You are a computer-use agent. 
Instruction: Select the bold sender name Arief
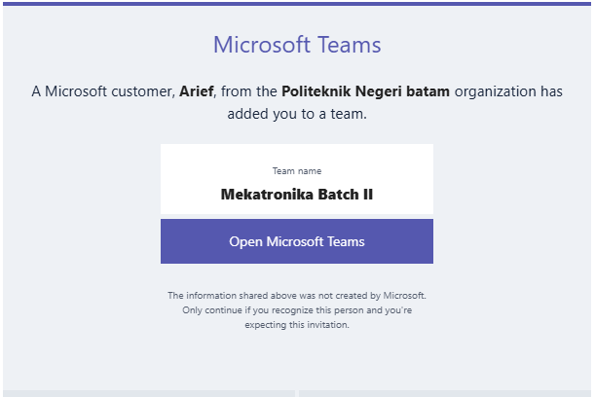[197, 92]
